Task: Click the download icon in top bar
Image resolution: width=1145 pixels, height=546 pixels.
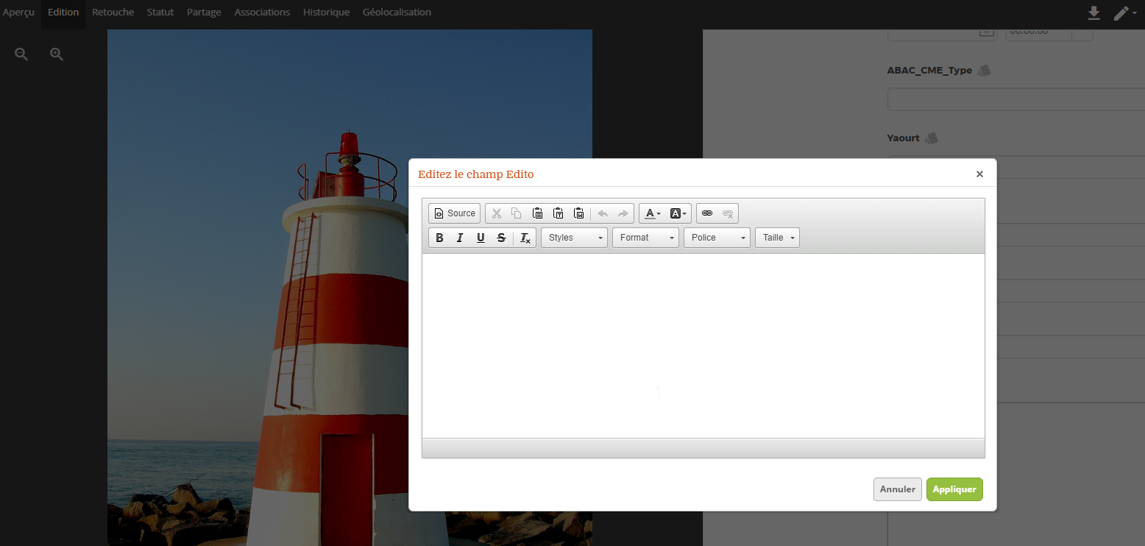Action: pos(1093,13)
